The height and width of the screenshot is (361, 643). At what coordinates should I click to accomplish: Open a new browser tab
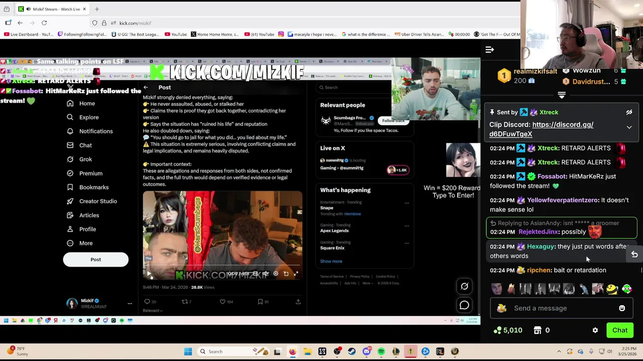[97, 9]
